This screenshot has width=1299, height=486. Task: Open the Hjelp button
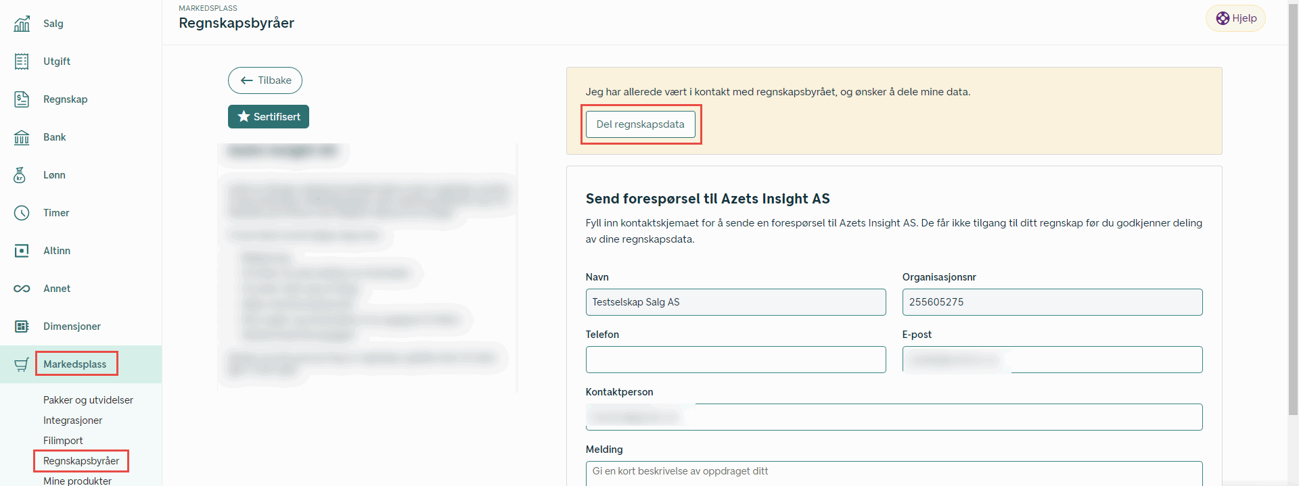[1235, 18]
